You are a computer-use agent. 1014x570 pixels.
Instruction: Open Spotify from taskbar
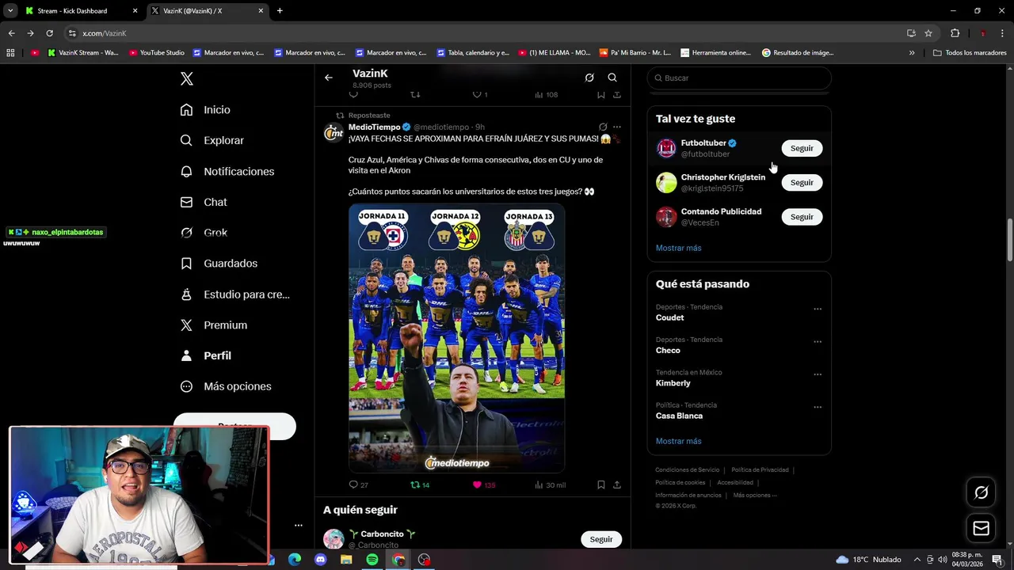372,560
